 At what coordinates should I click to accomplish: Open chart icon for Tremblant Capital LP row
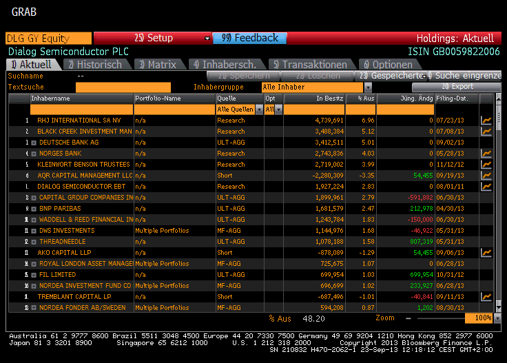(486, 297)
